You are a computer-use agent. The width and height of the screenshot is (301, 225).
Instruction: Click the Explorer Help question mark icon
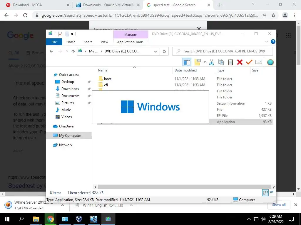click(273, 42)
